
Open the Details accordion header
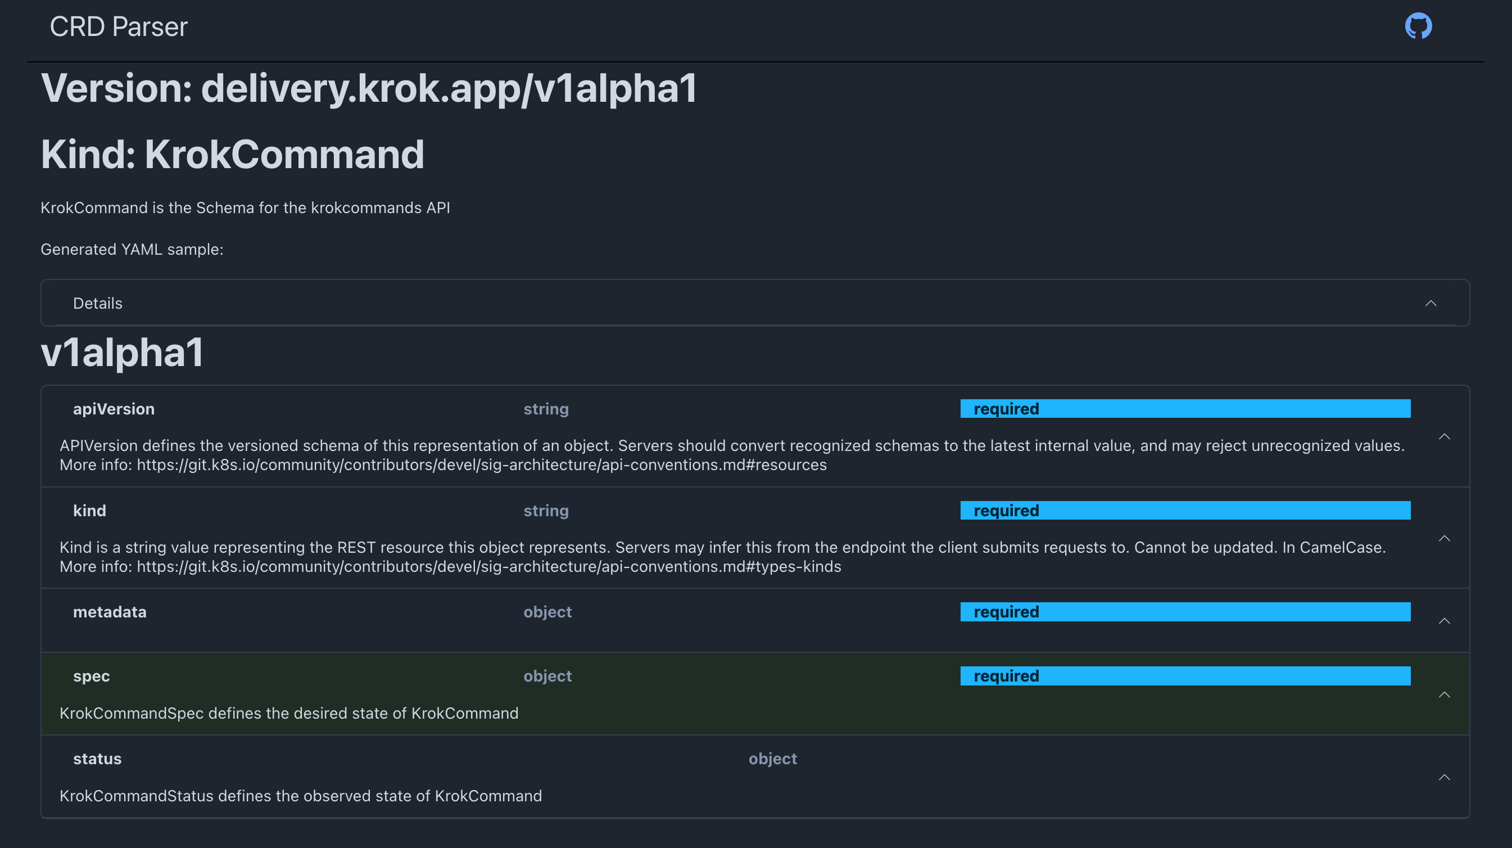755,303
